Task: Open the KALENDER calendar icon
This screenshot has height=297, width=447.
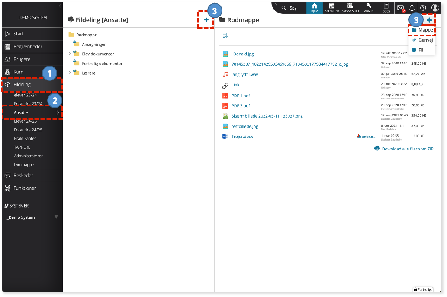Action: coord(331,8)
